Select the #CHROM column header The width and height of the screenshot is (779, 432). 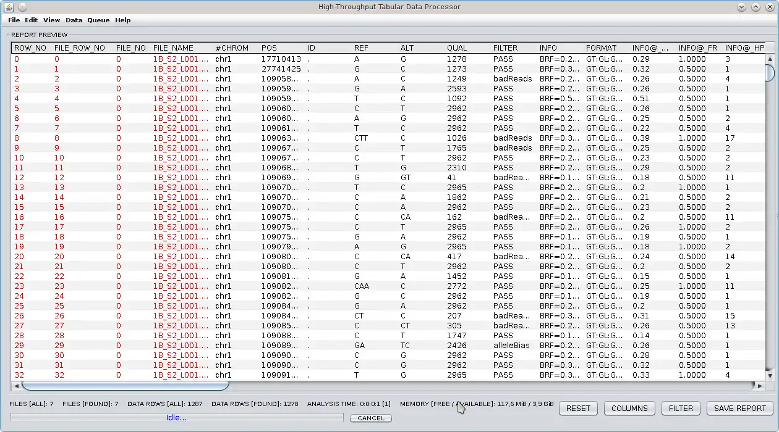tap(235, 48)
